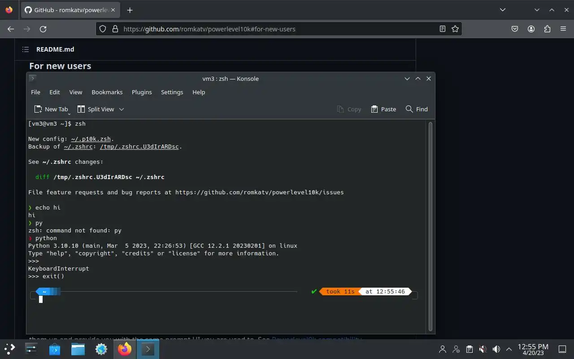Open the Firefox hamburger application menu
Viewport: 574px width, 359px height.
click(x=563, y=29)
